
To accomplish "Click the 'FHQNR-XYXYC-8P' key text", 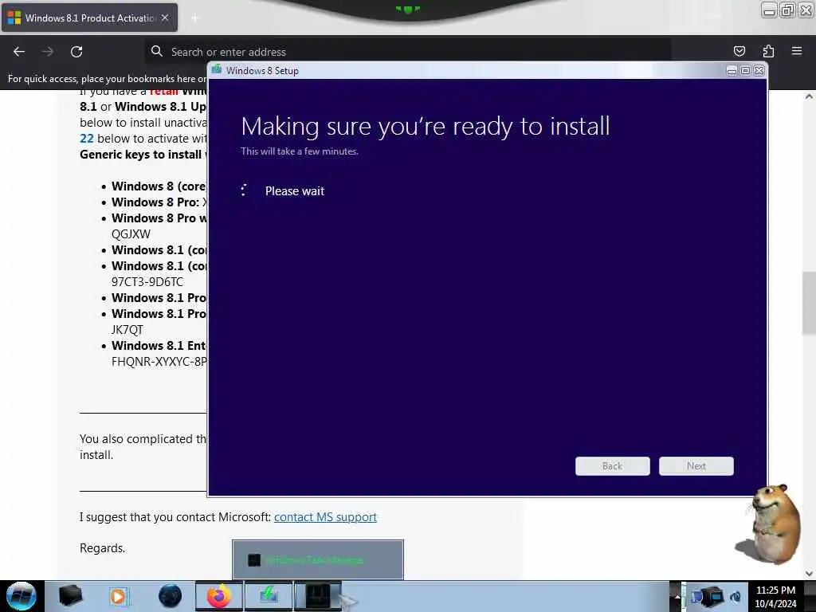I will click(159, 361).
